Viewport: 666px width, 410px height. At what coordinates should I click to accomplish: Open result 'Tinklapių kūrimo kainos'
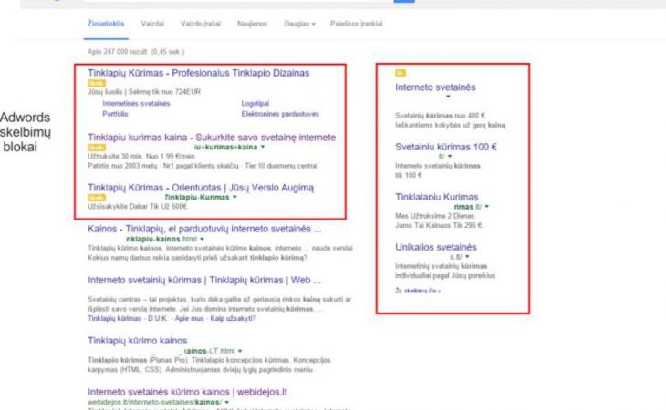137,341
